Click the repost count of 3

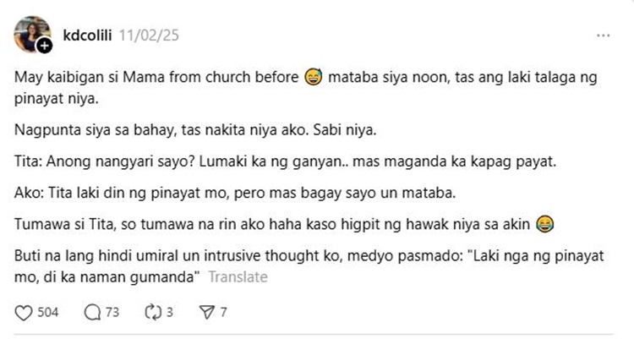(170, 313)
